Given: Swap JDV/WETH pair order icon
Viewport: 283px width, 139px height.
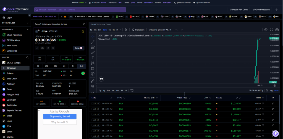Looking at the screenshot, I should [56, 31].
